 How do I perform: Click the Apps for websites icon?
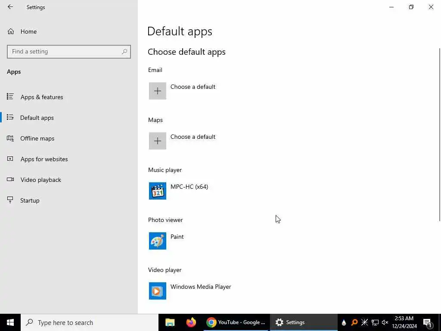[10, 159]
